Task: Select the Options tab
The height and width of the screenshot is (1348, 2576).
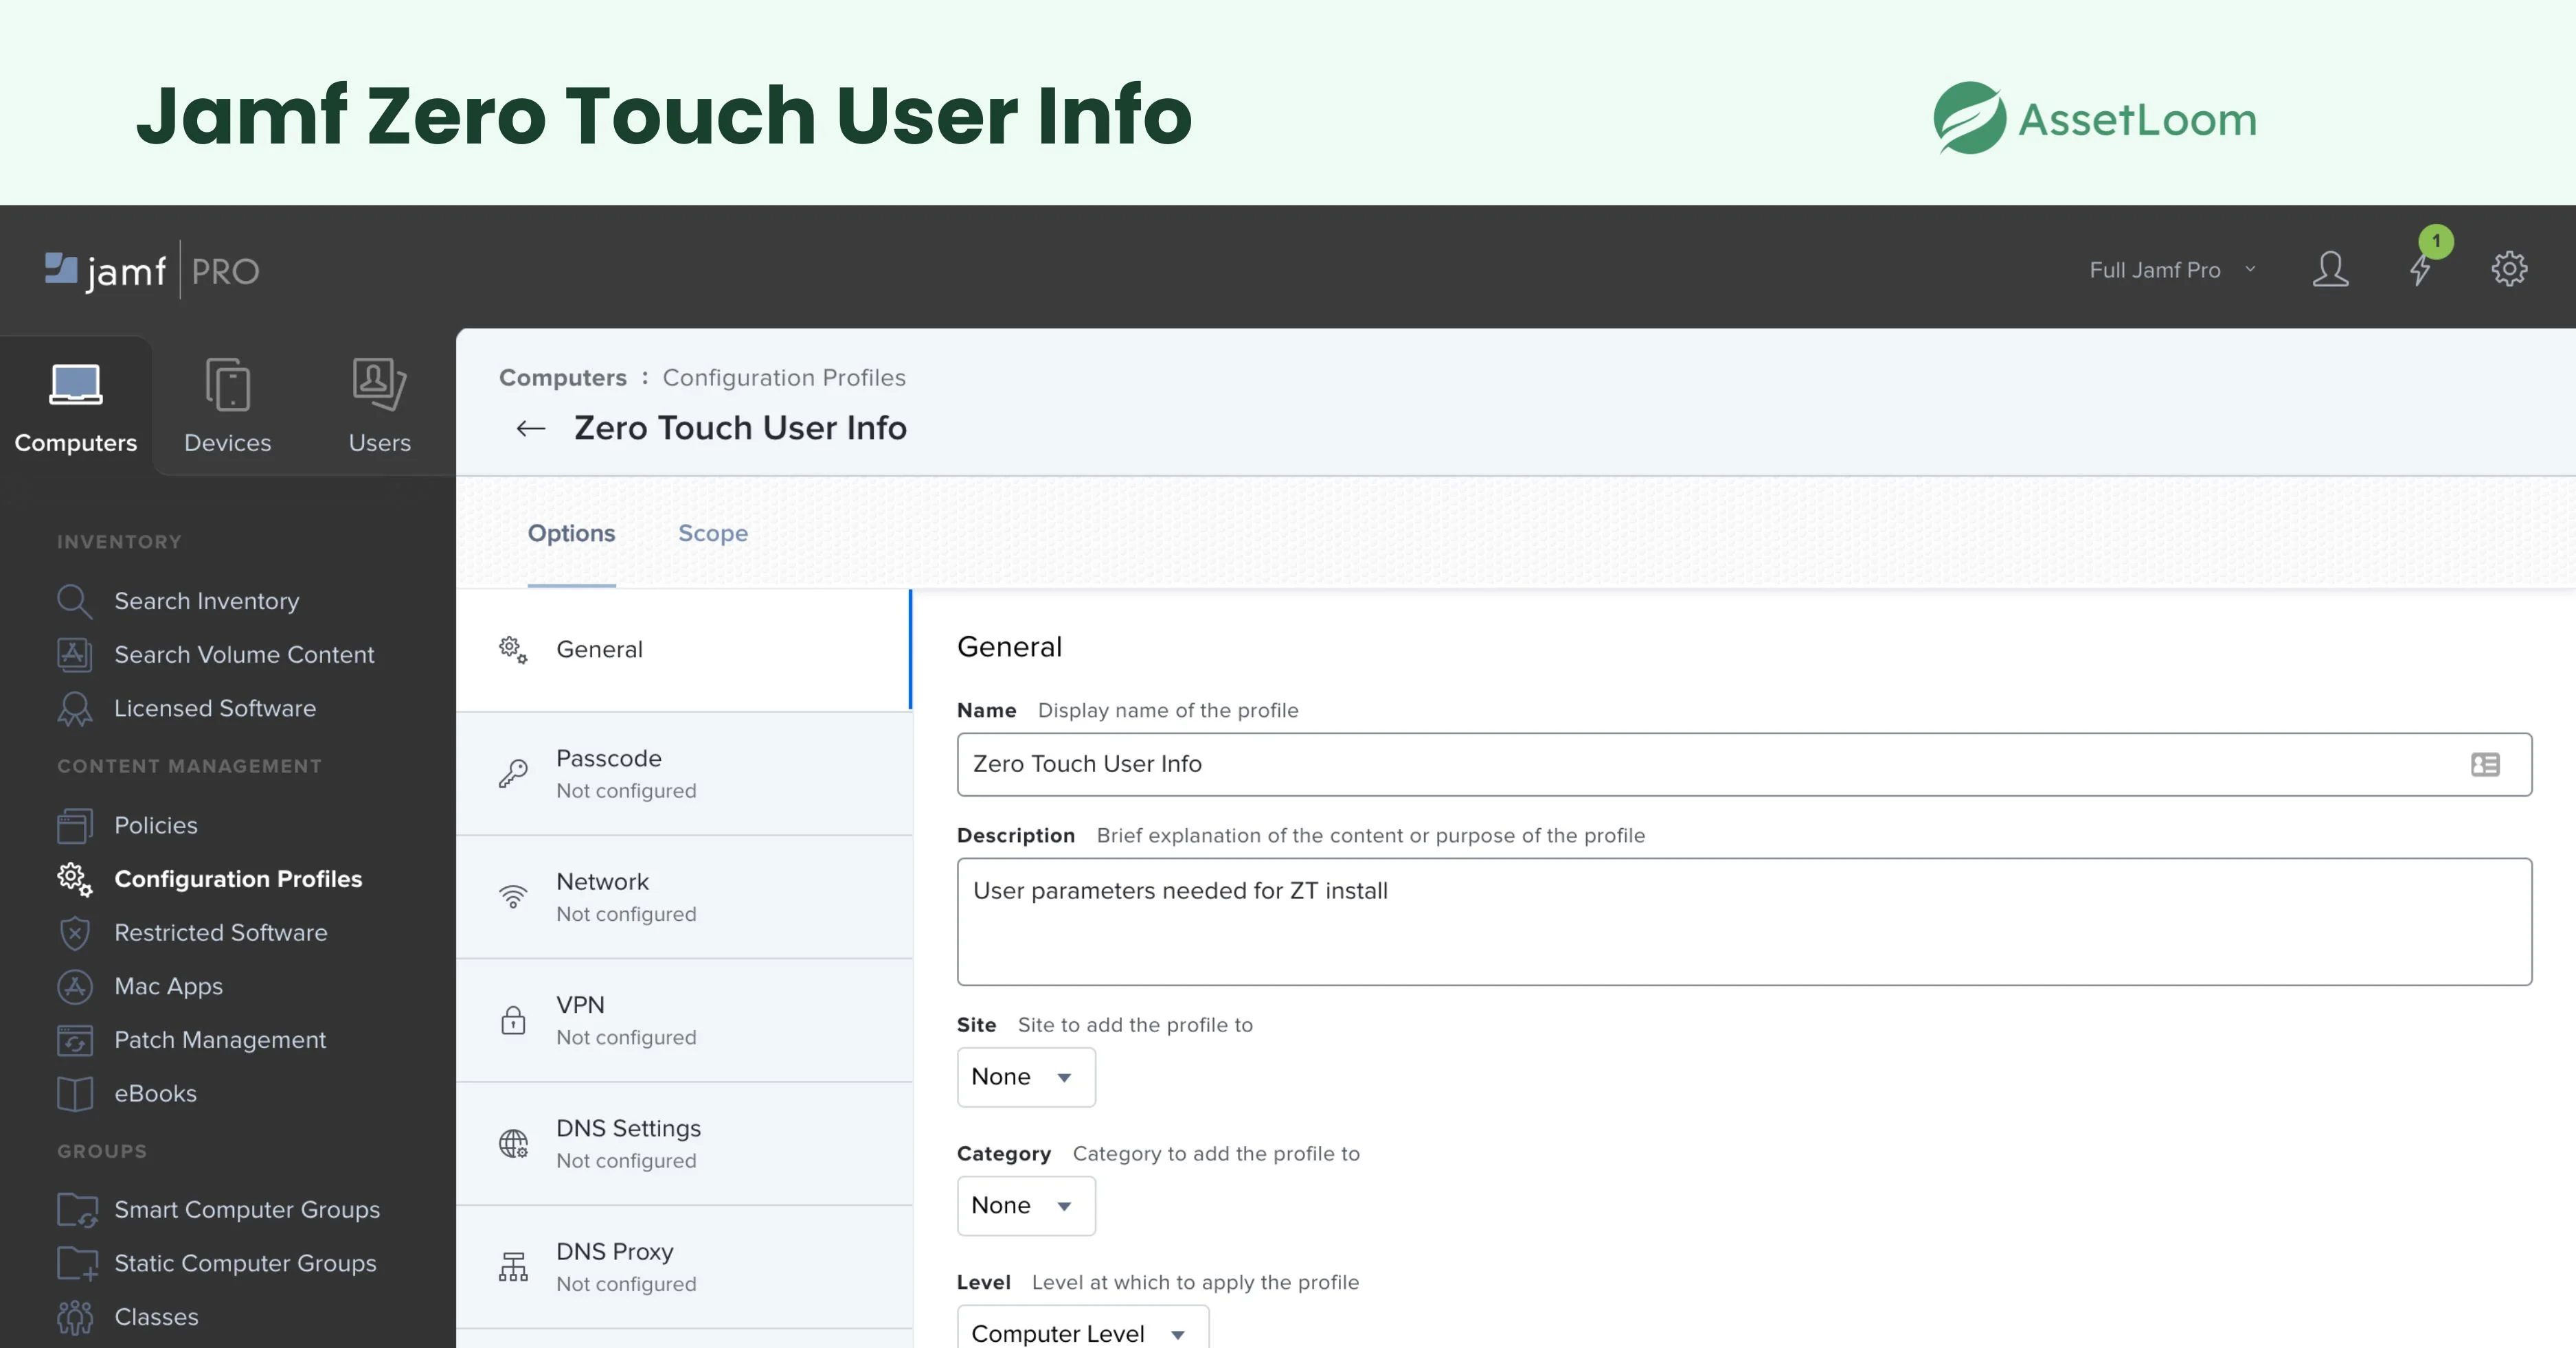Action: click(571, 533)
